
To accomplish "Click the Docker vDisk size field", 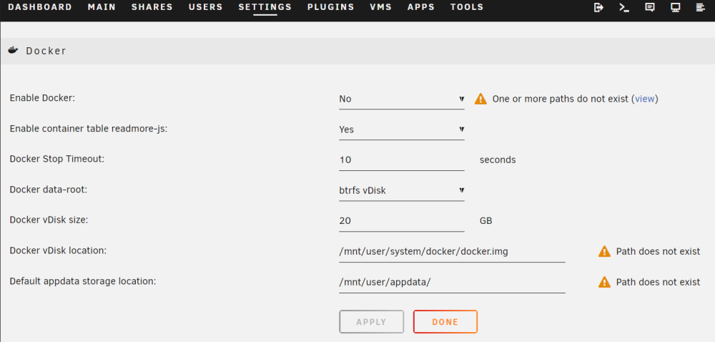I will [402, 221].
